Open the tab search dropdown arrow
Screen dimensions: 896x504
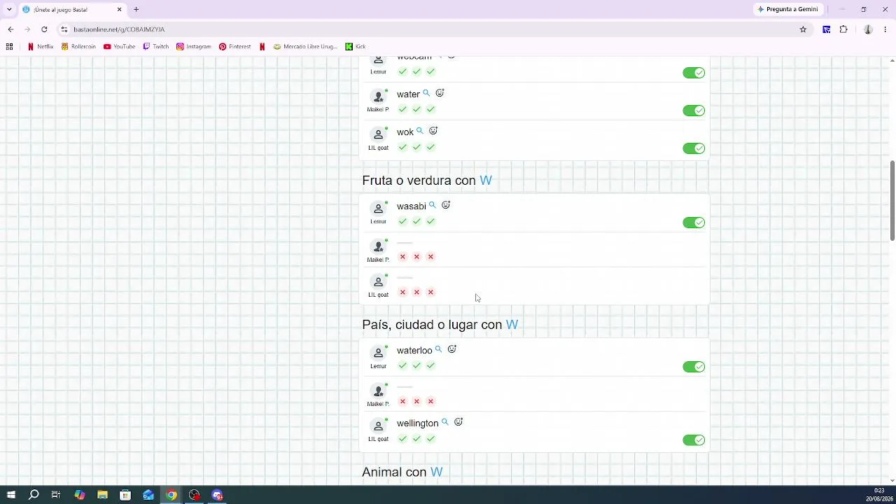[x=9, y=9]
